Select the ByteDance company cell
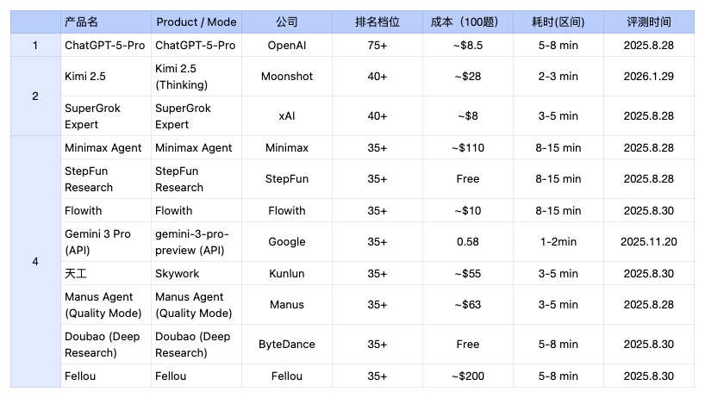Screen dimensions: 705x398 (x=287, y=344)
